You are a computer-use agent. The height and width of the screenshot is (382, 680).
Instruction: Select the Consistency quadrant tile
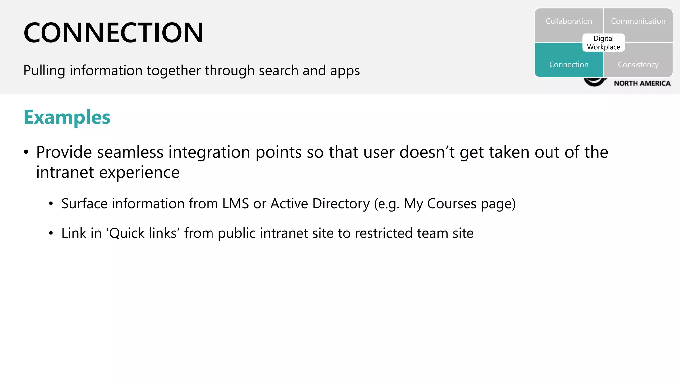coord(638,60)
